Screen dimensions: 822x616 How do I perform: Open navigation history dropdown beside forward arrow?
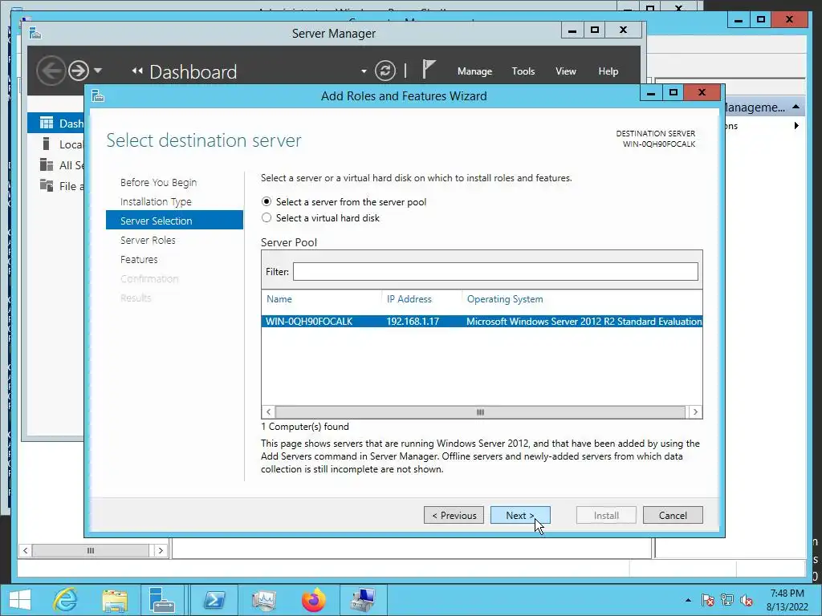coord(98,71)
